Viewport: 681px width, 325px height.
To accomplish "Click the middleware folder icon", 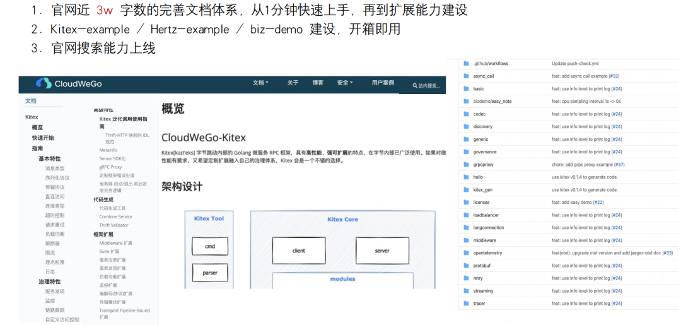I will [x=467, y=240].
